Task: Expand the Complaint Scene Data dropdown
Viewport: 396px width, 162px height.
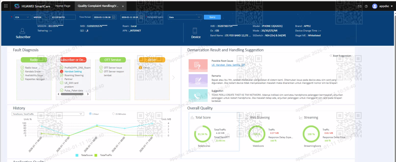Action: (185, 17)
